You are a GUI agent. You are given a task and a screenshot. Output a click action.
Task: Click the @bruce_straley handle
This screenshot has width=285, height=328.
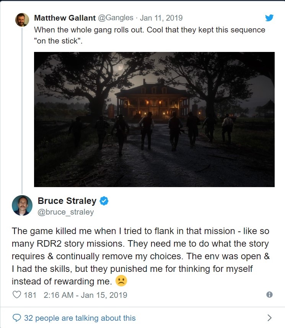pyautogui.click(x=66, y=212)
